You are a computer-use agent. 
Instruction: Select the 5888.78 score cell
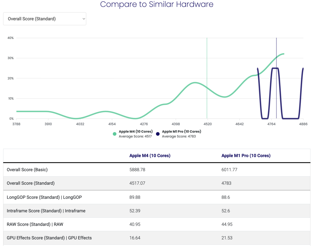click(x=137, y=170)
